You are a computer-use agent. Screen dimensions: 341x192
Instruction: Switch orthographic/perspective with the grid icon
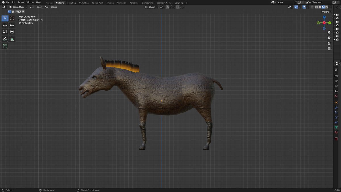coord(329,49)
